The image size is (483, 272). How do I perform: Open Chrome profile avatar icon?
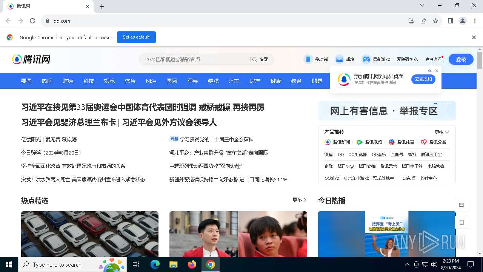(463, 21)
